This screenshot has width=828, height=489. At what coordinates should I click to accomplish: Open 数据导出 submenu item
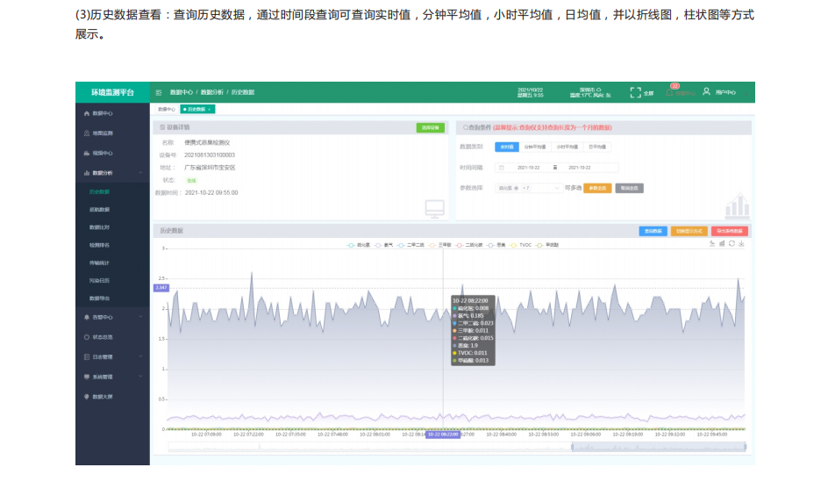(99, 298)
